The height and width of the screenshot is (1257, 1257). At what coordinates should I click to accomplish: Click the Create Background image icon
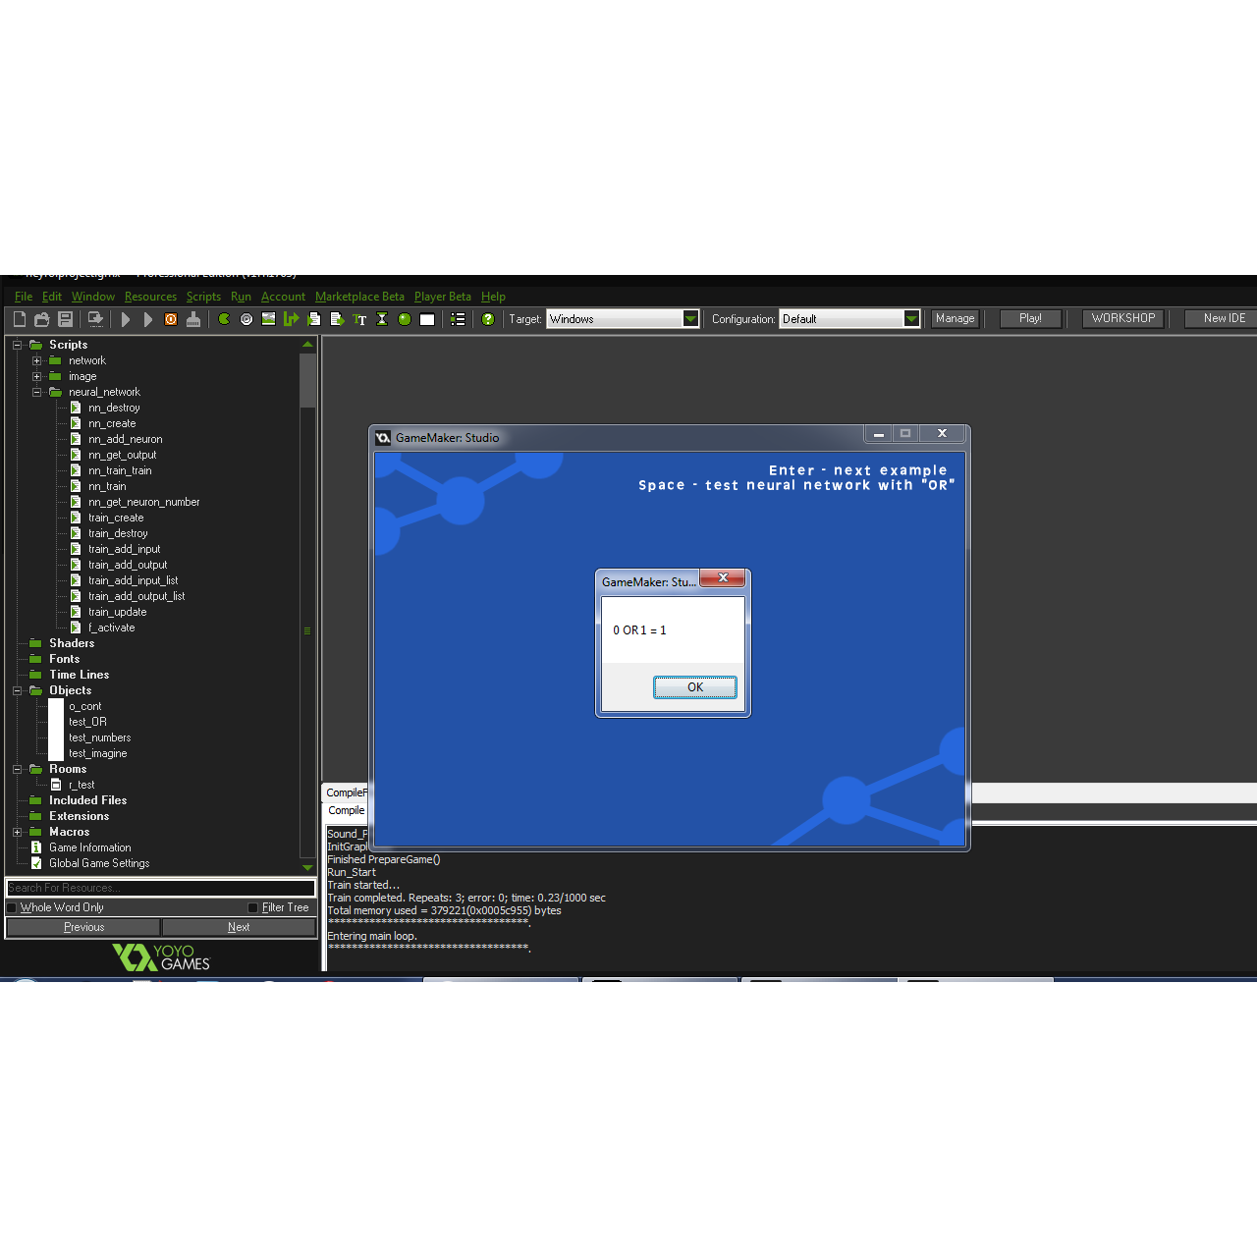(x=268, y=319)
